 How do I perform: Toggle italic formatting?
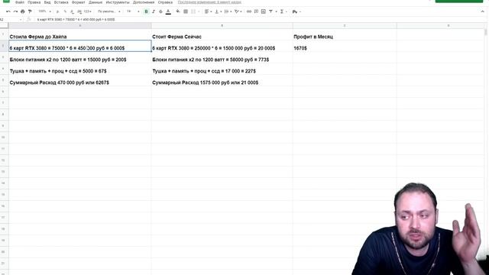[154, 11]
